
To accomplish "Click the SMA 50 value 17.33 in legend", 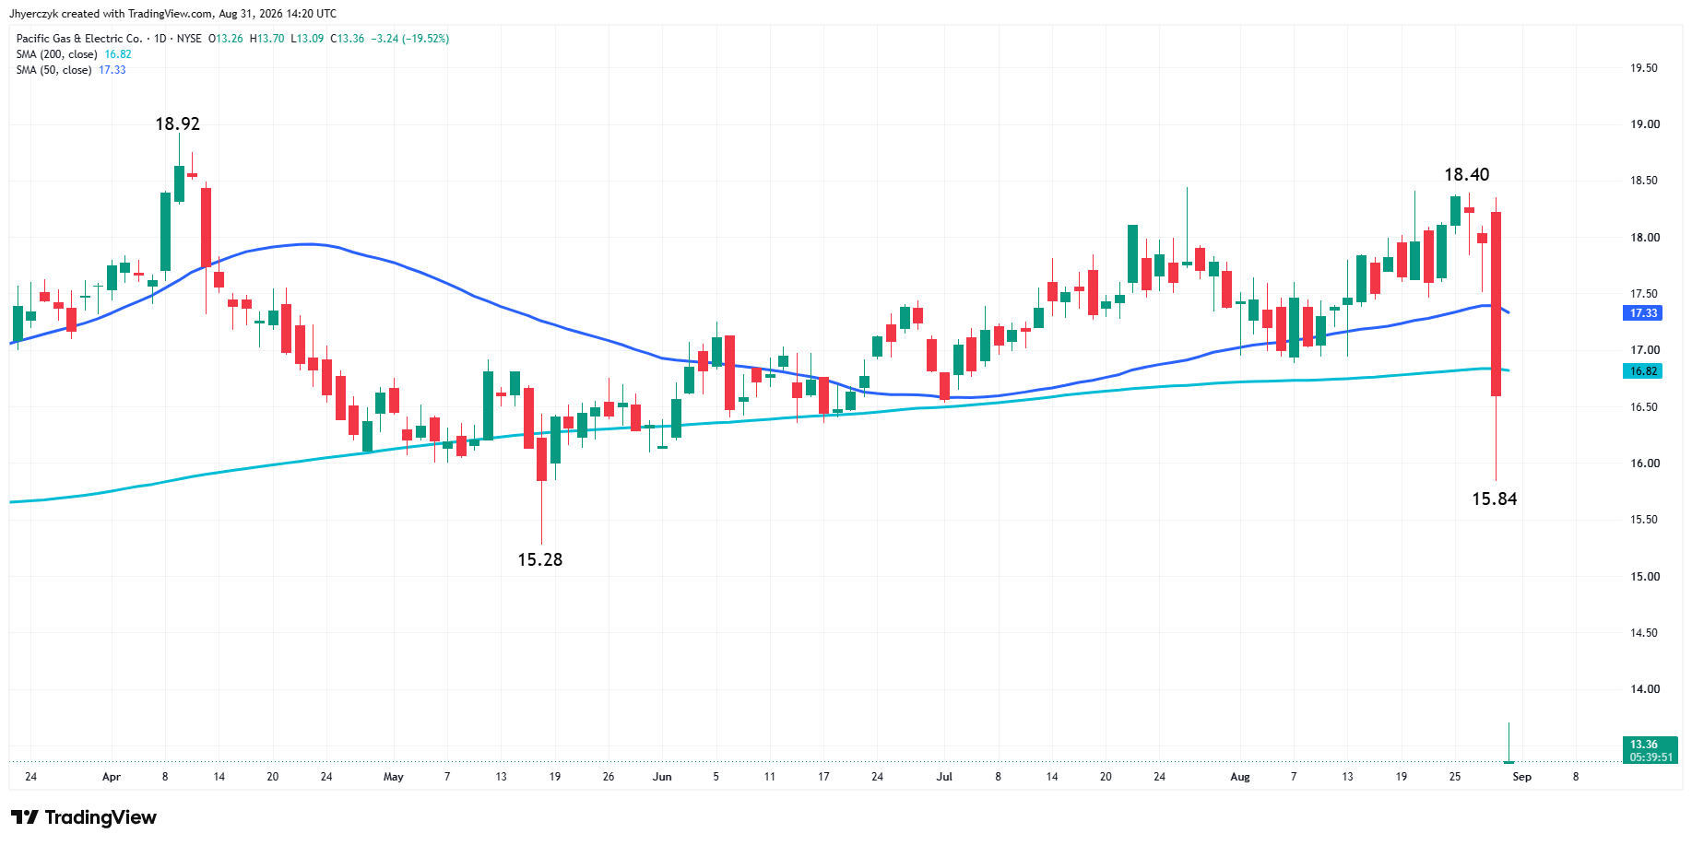I will (x=112, y=70).
